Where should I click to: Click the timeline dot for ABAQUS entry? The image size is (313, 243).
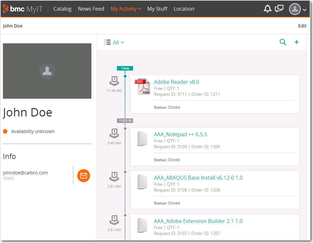125,172
